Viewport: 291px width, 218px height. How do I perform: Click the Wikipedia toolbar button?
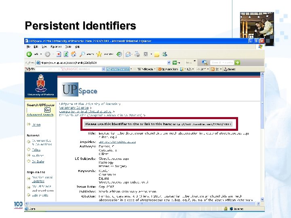pos(145,69)
